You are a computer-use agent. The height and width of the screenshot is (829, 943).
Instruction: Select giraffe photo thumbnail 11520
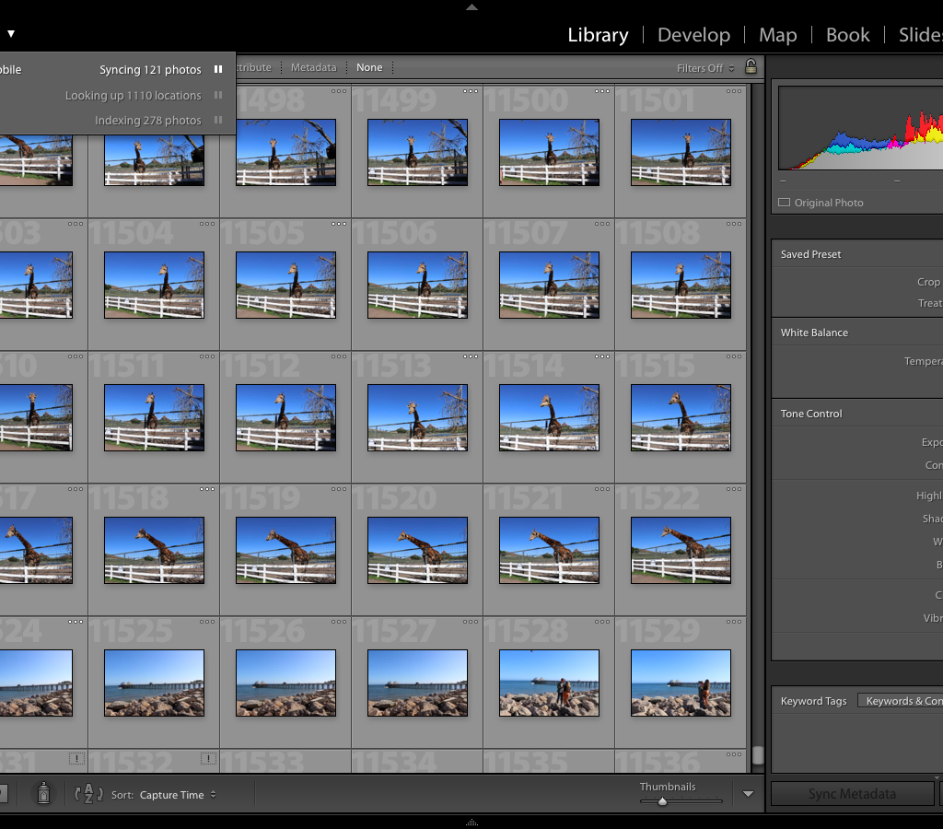point(417,550)
